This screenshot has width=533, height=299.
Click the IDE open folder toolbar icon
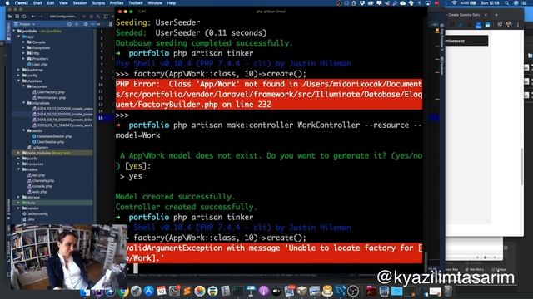coord(10,17)
